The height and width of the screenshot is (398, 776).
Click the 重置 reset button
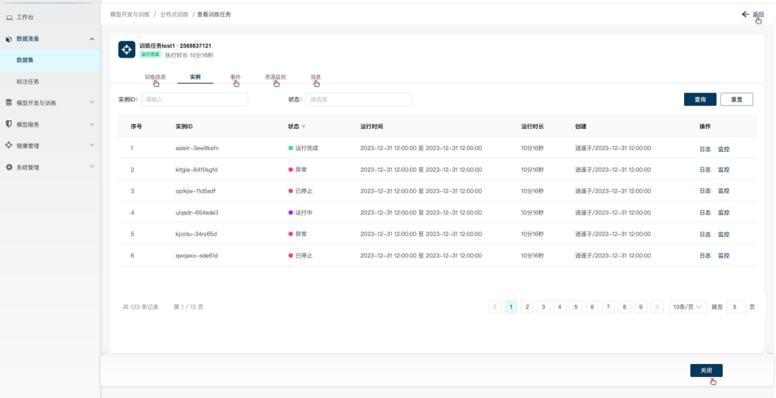737,99
